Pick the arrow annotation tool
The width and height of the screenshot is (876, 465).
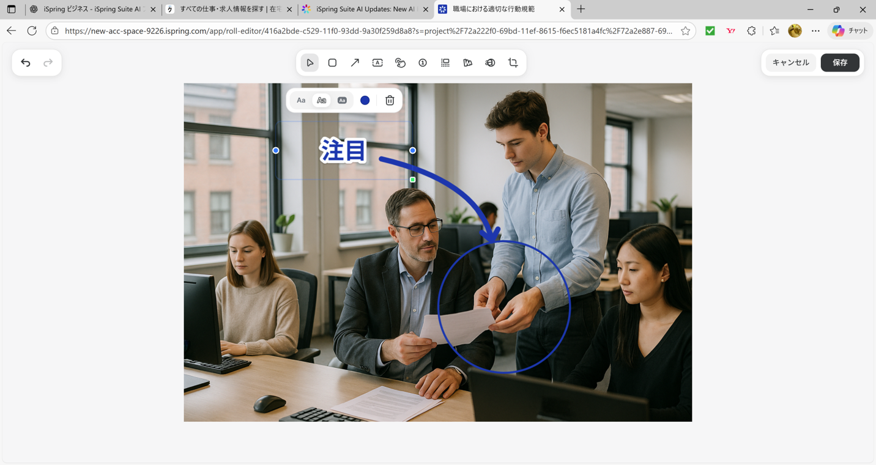click(x=355, y=62)
